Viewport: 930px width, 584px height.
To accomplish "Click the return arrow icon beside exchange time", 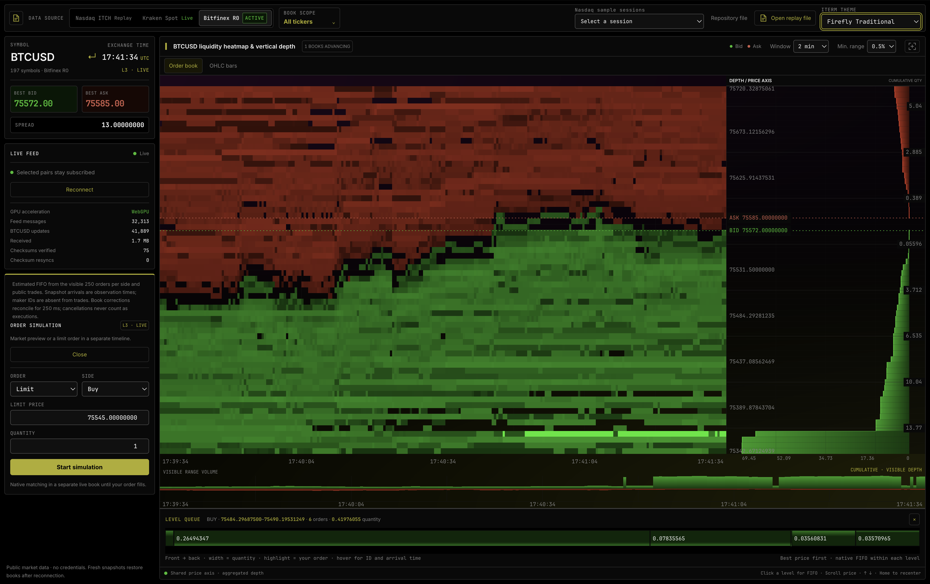I will pos(92,57).
